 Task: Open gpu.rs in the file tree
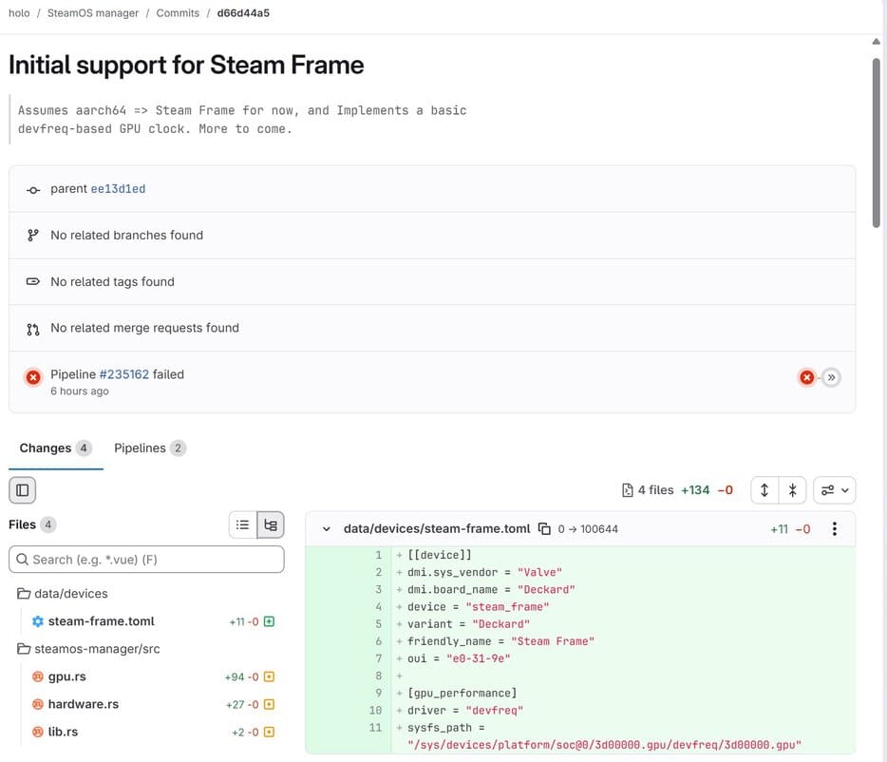(66, 676)
